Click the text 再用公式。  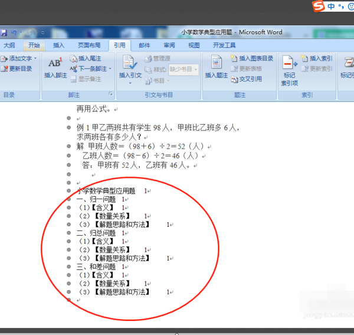[x=94, y=109]
